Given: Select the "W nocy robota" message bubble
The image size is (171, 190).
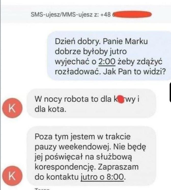Looking at the screenshot, I should pyautogui.click(x=91, y=103).
